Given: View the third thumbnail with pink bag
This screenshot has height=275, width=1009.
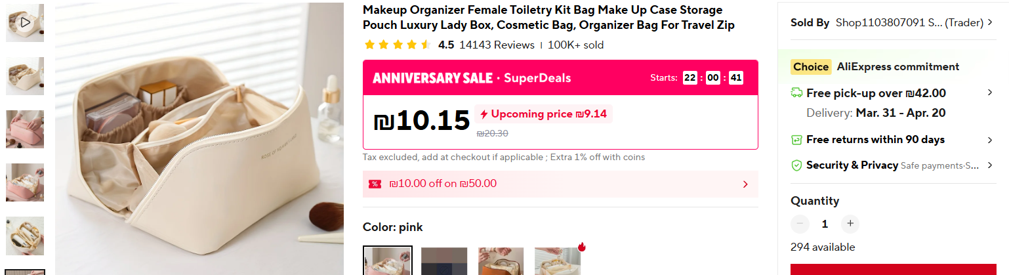Looking at the screenshot, I should click(x=25, y=129).
